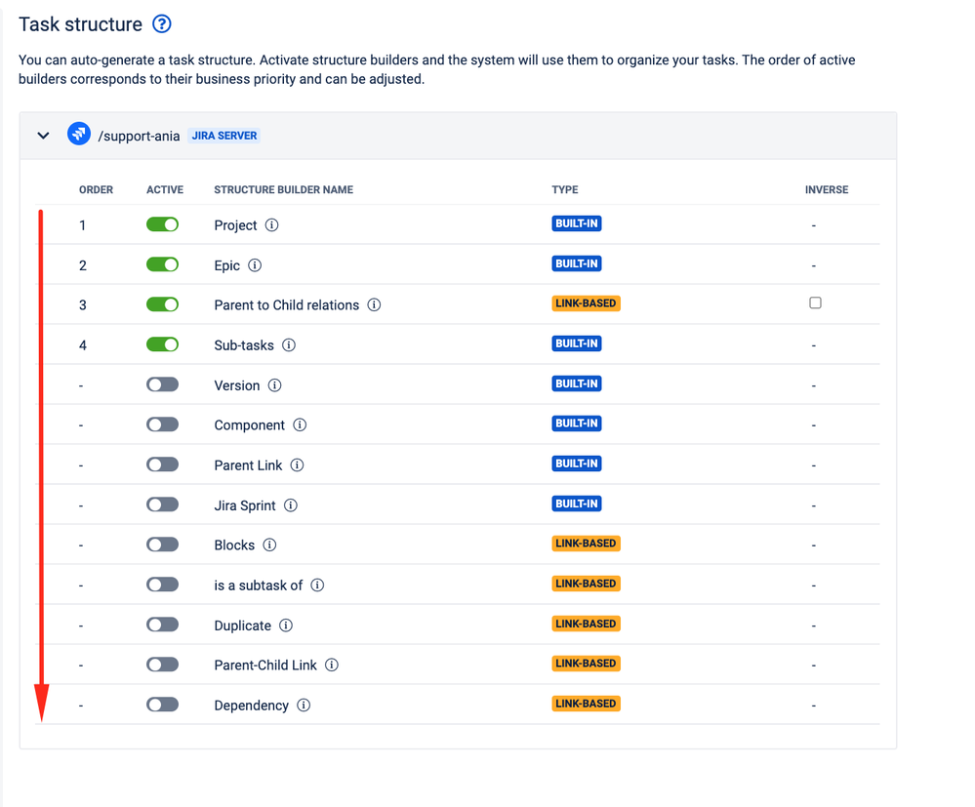Viewport: 975px width, 807px height.
Task: Click the Epic builder name
Action: [227, 265]
